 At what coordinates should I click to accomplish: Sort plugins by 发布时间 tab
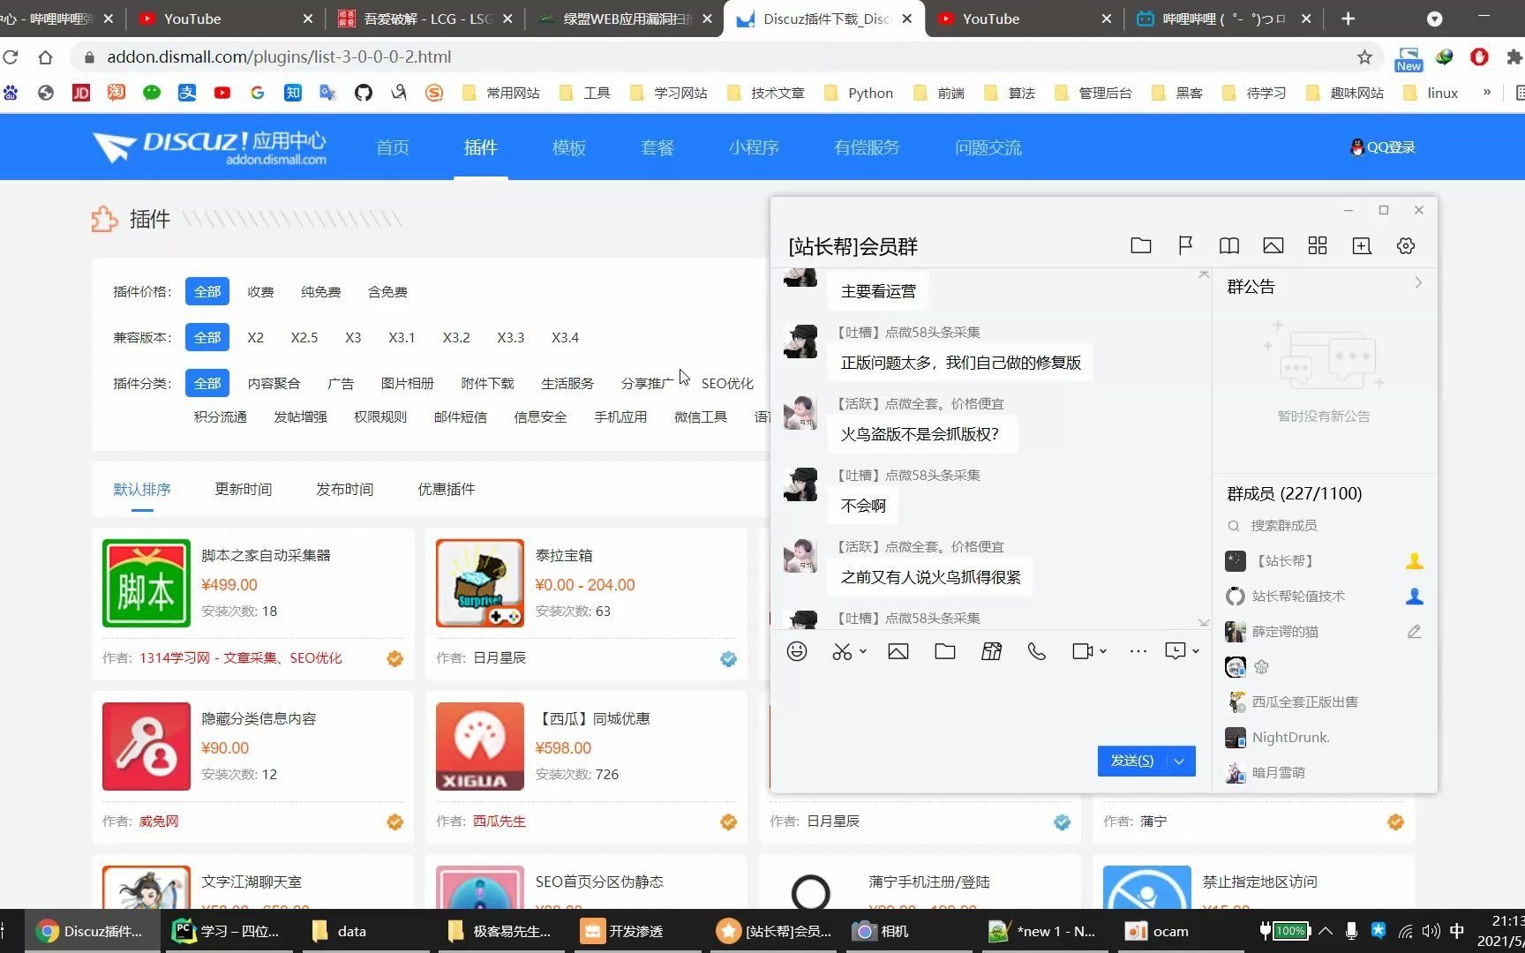345,490
